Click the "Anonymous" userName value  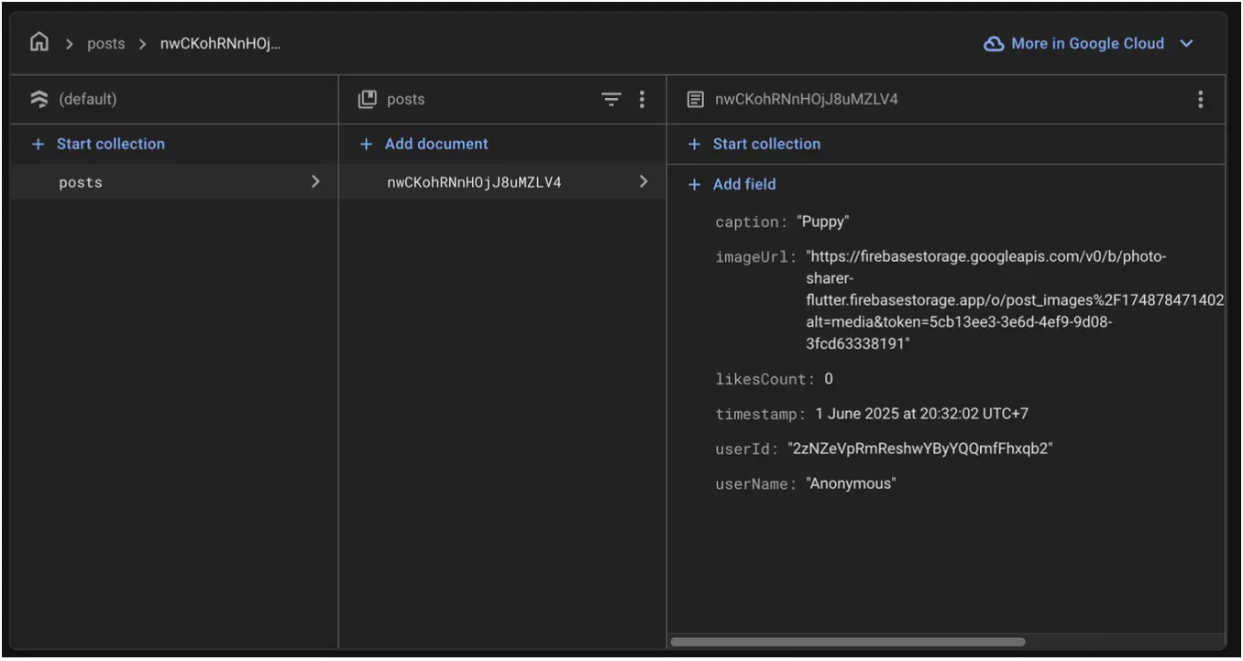click(x=851, y=483)
